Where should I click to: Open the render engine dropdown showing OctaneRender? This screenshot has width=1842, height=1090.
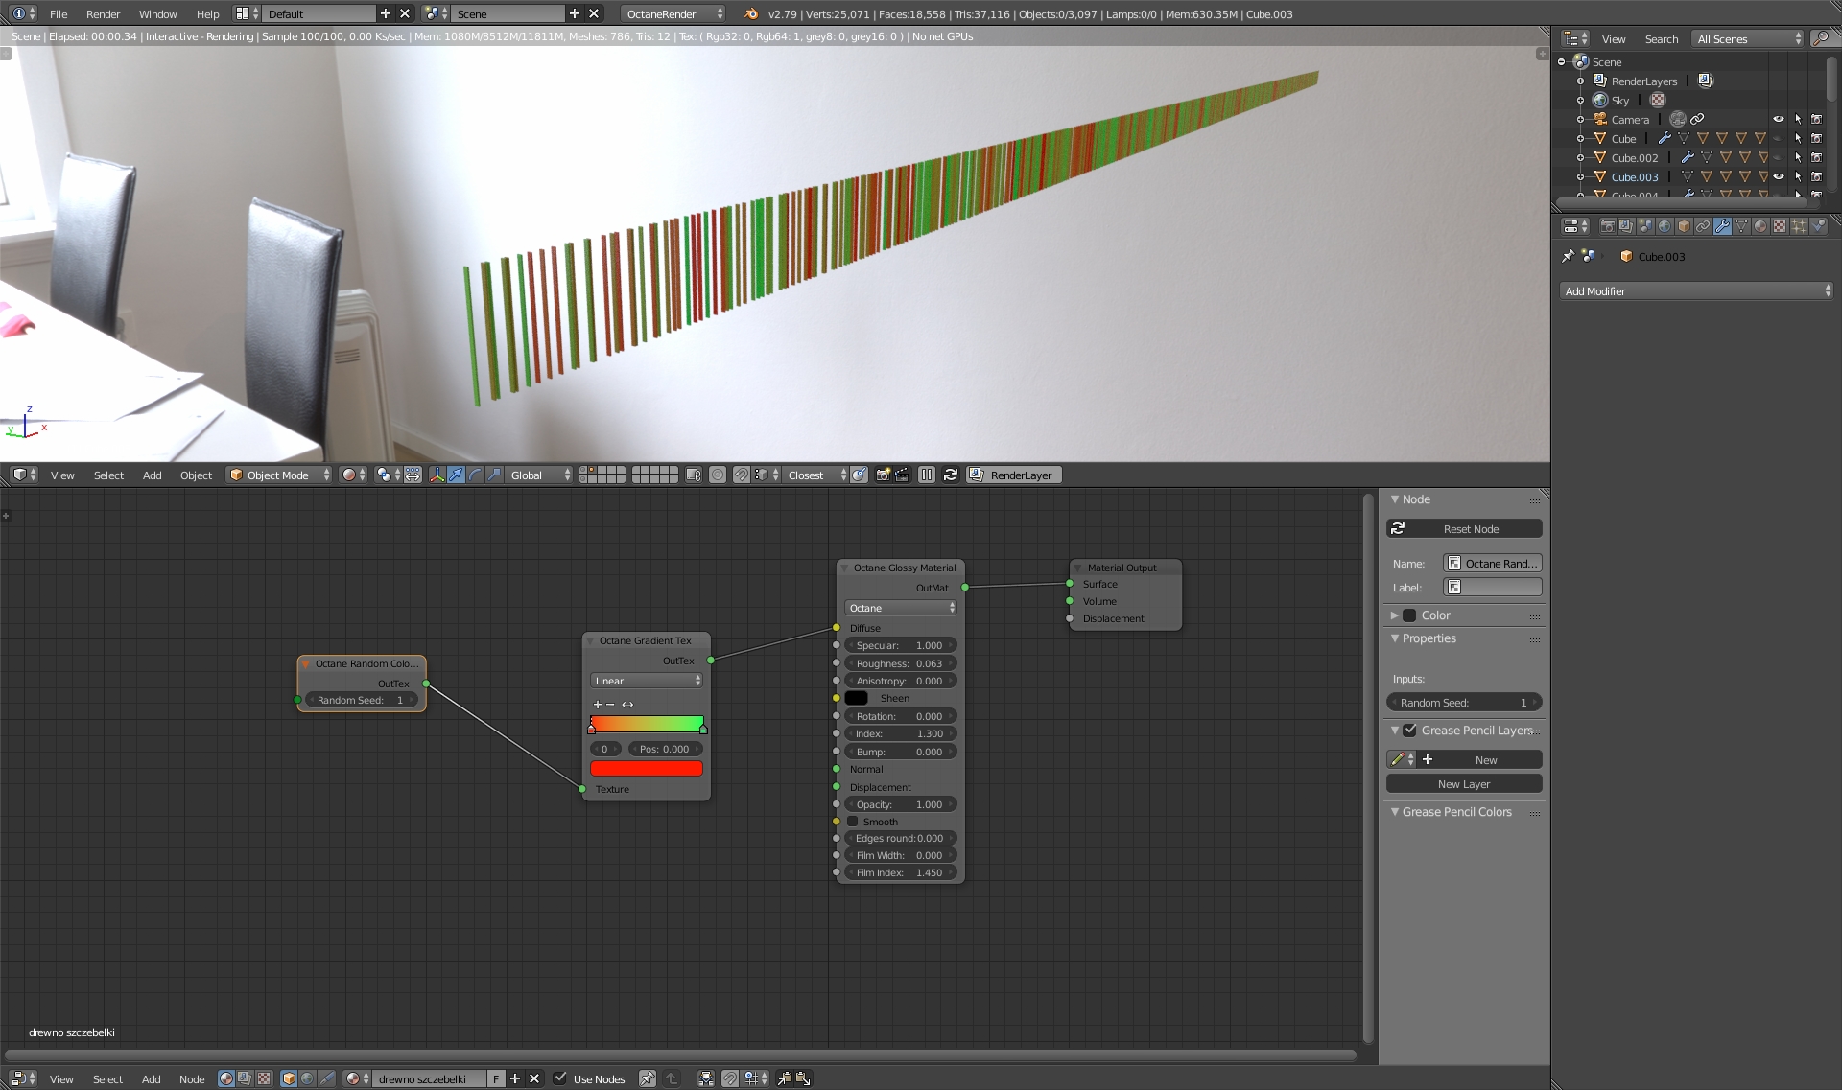[673, 13]
